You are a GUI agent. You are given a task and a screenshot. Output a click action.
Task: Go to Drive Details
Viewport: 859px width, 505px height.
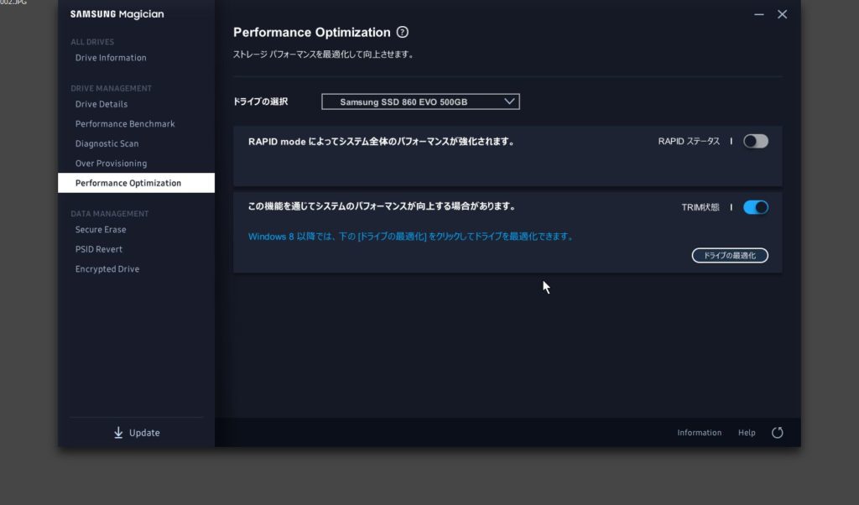click(x=102, y=104)
